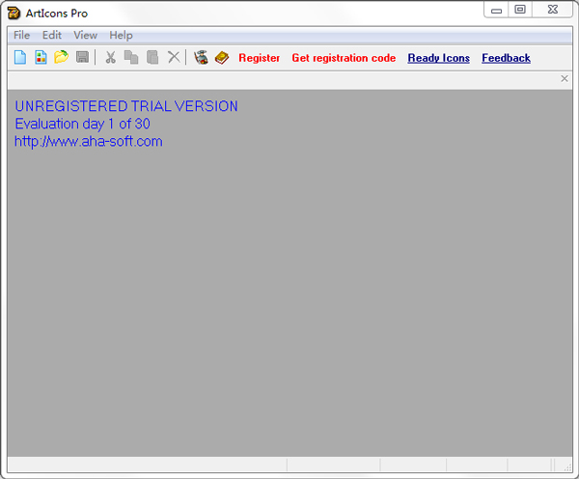Open the Help menu

(x=121, y=35)
